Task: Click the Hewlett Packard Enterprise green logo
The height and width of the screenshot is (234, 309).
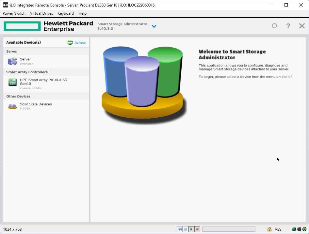Action: 22,26
